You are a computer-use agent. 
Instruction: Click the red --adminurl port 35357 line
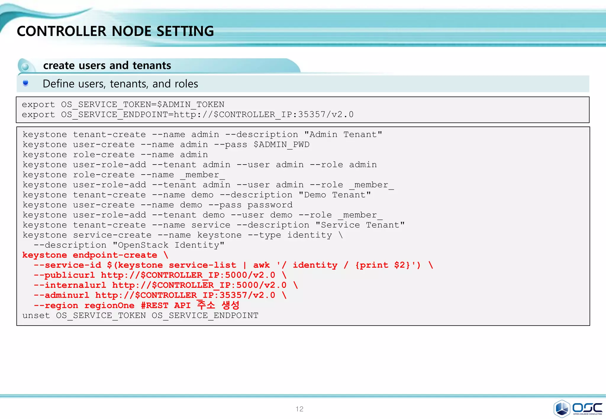pos(160,295)
